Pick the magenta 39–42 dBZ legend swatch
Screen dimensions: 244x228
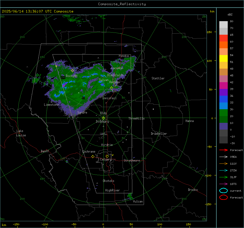click(223, 86)
